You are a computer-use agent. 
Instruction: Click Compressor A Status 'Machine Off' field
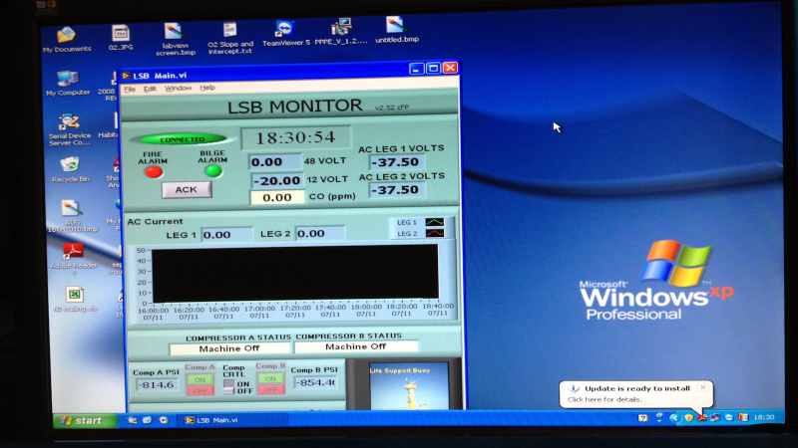pos(229,348)
